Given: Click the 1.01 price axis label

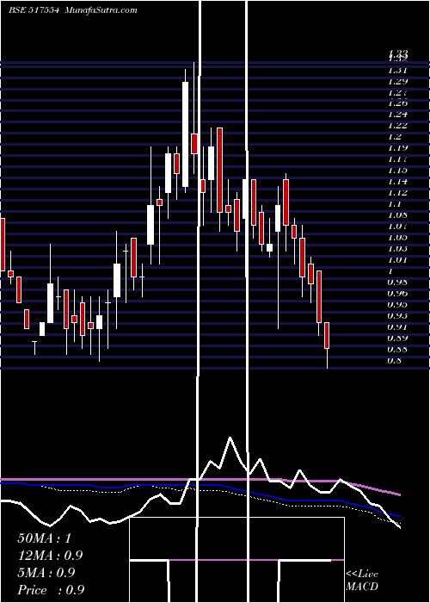Looking at the screenshot, I should tap(397, 260).
